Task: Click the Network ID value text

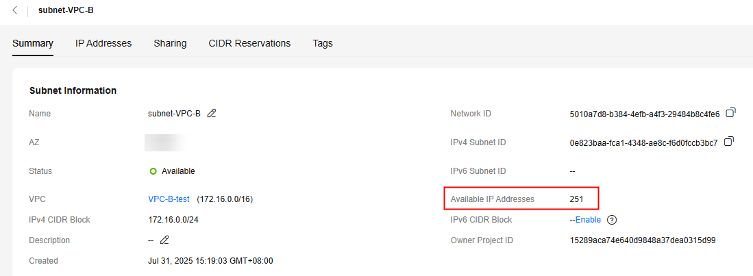Action: [644, 114]
